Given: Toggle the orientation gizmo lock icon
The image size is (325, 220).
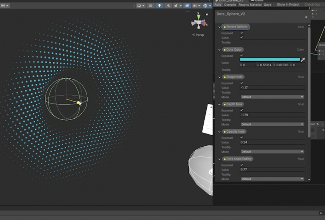Looking at the screenshot, I should (x=207, y=14).
